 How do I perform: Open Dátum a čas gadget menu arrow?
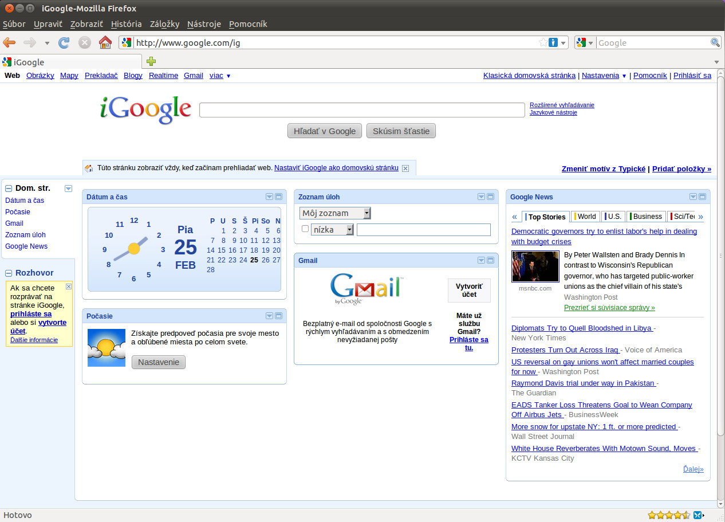269,197
